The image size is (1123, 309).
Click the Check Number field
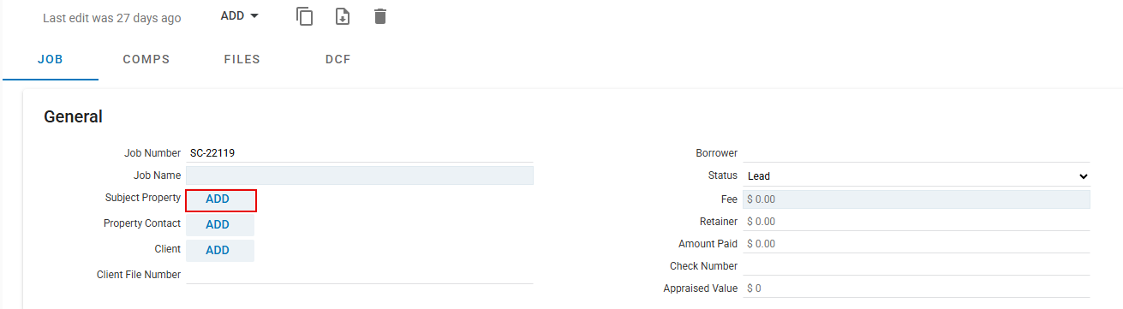click(917, 266)
